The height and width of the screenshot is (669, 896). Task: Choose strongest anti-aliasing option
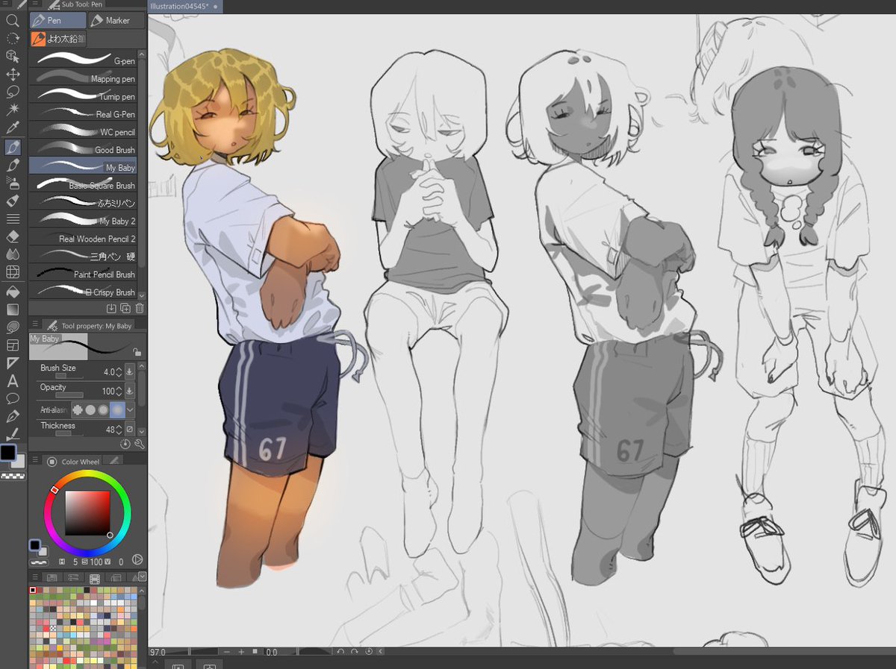point(117,409)
